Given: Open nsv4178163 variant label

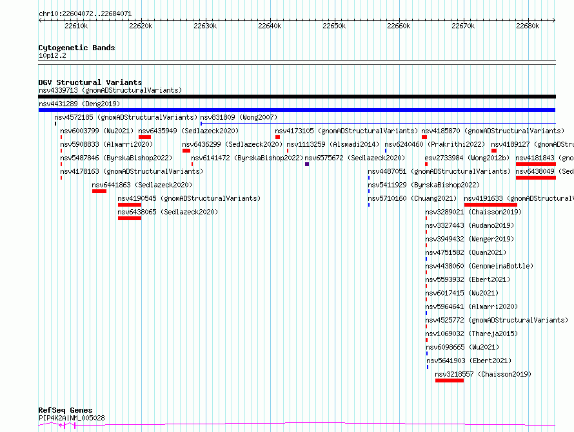Looking at the screenshot, I should (132, 171).
